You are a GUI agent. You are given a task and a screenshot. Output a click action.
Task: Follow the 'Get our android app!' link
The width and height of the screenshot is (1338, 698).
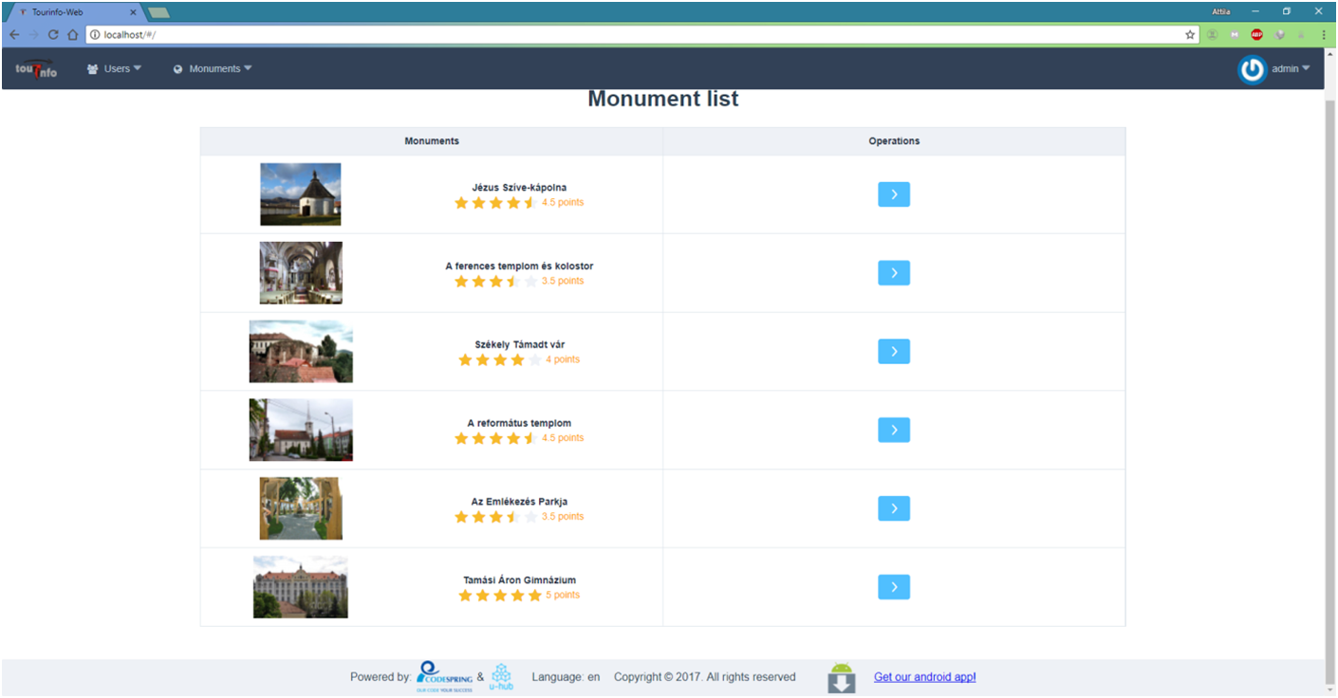pos(924,677)
